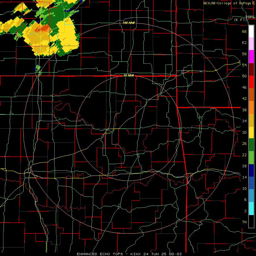Image resolution: width=256 pixels, height=256 pixels.
Task: Click the legend value 54
Action: pyautogui.click(x=244, y=65)
